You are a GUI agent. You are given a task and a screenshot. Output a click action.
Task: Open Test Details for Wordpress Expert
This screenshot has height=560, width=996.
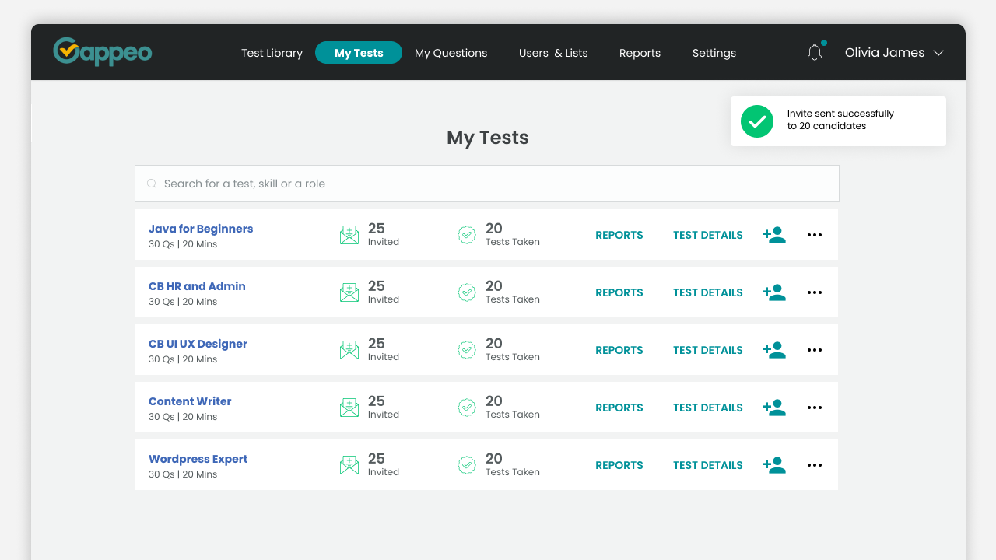707,464
